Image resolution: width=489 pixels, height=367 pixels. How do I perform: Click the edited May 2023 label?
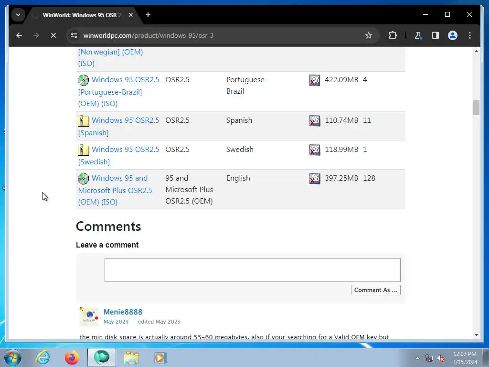pos(159,322)
